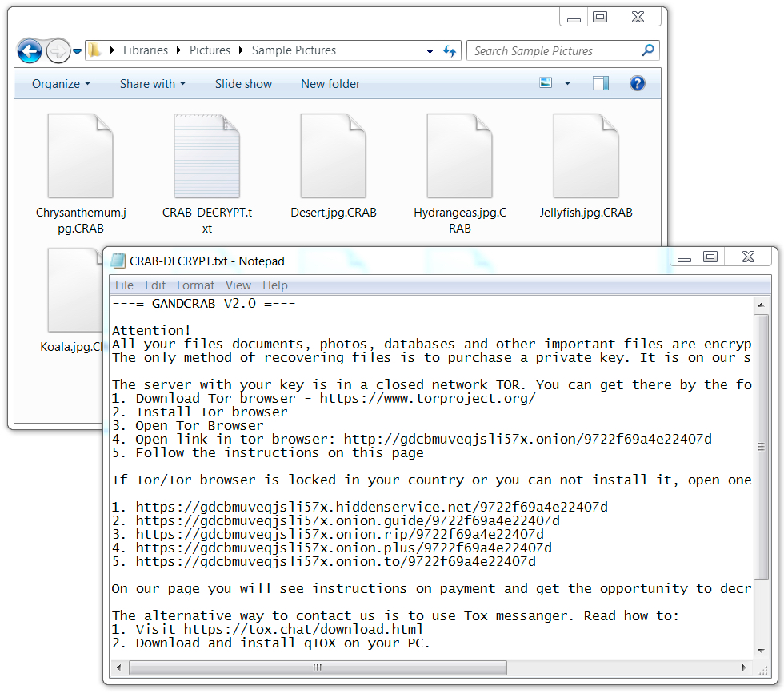Open Explorer Help icon
This screenshot has width=784, height=693.
tap(637, 83)
